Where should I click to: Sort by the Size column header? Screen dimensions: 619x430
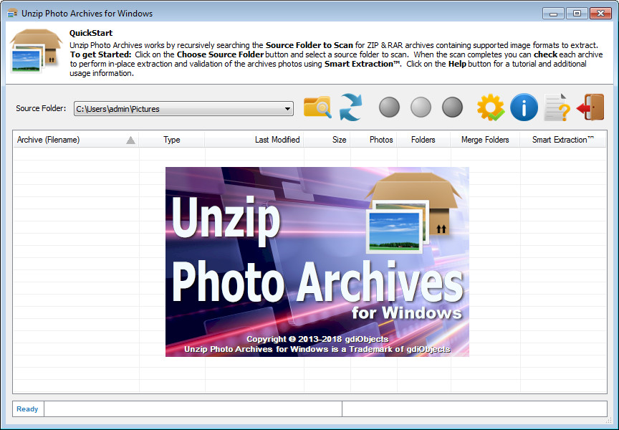327,140
